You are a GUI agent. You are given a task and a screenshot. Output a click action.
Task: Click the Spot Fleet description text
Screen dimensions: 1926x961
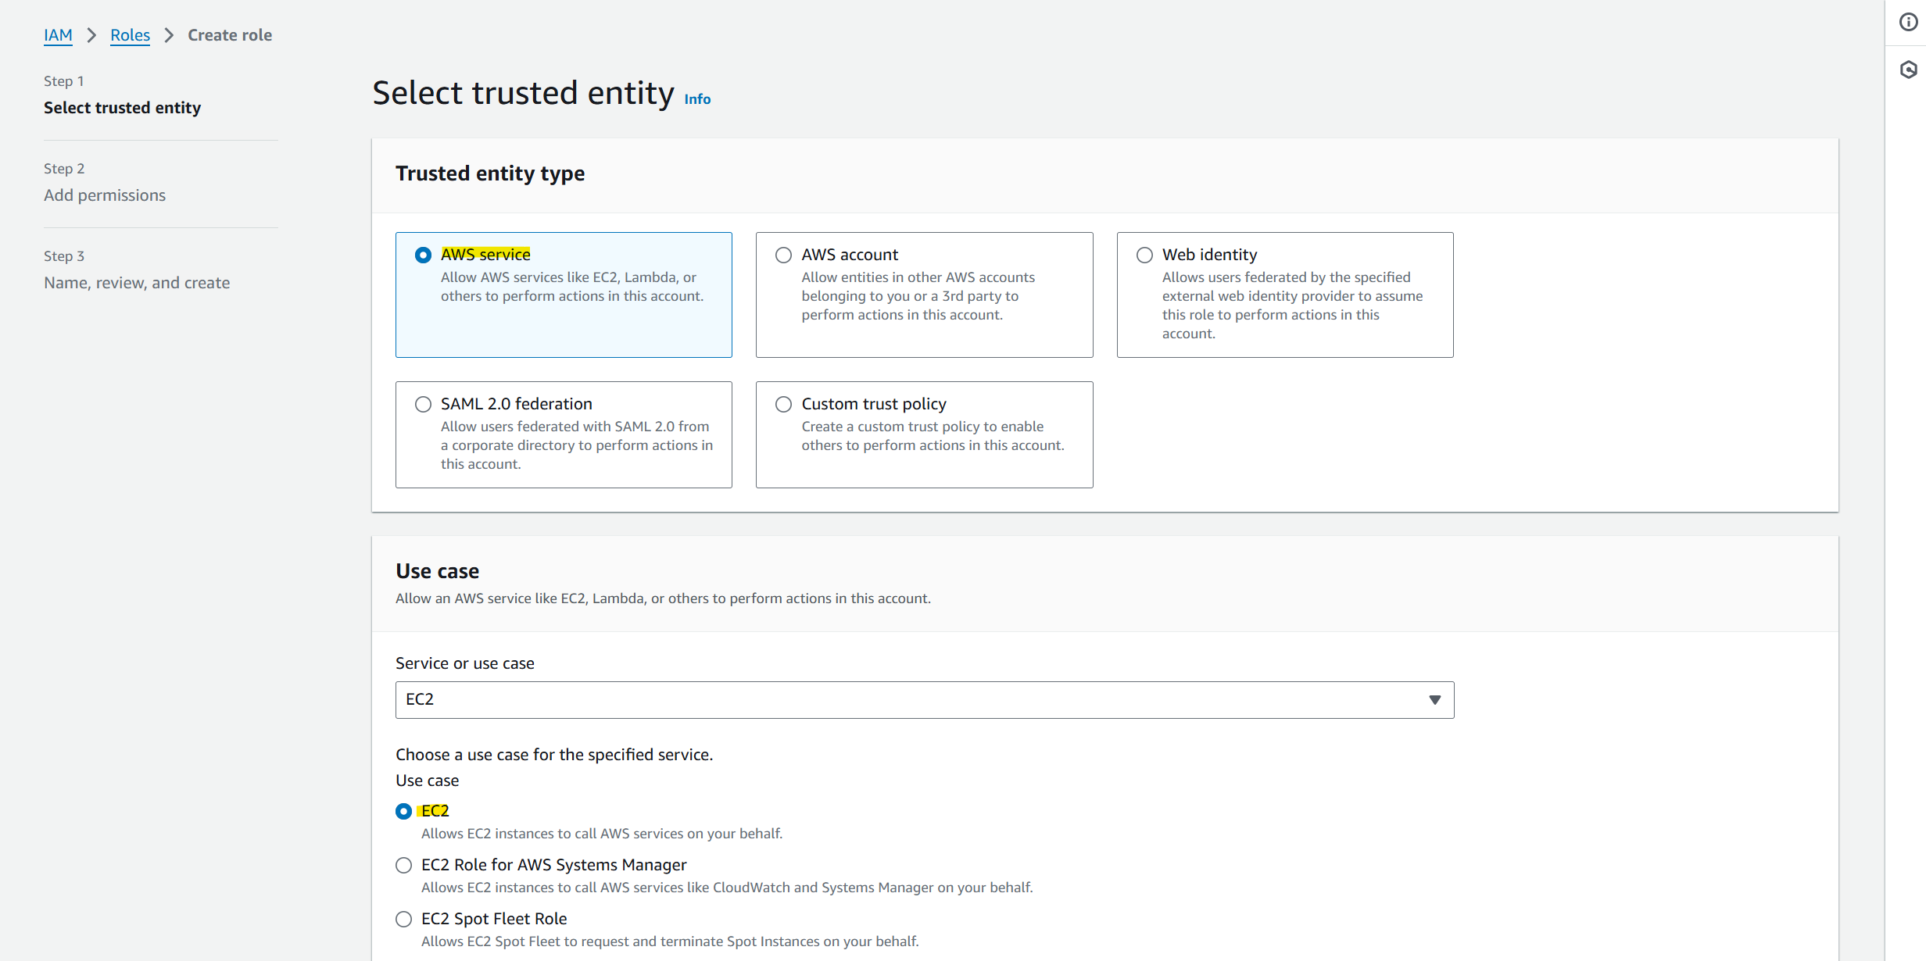coord(670,941)
